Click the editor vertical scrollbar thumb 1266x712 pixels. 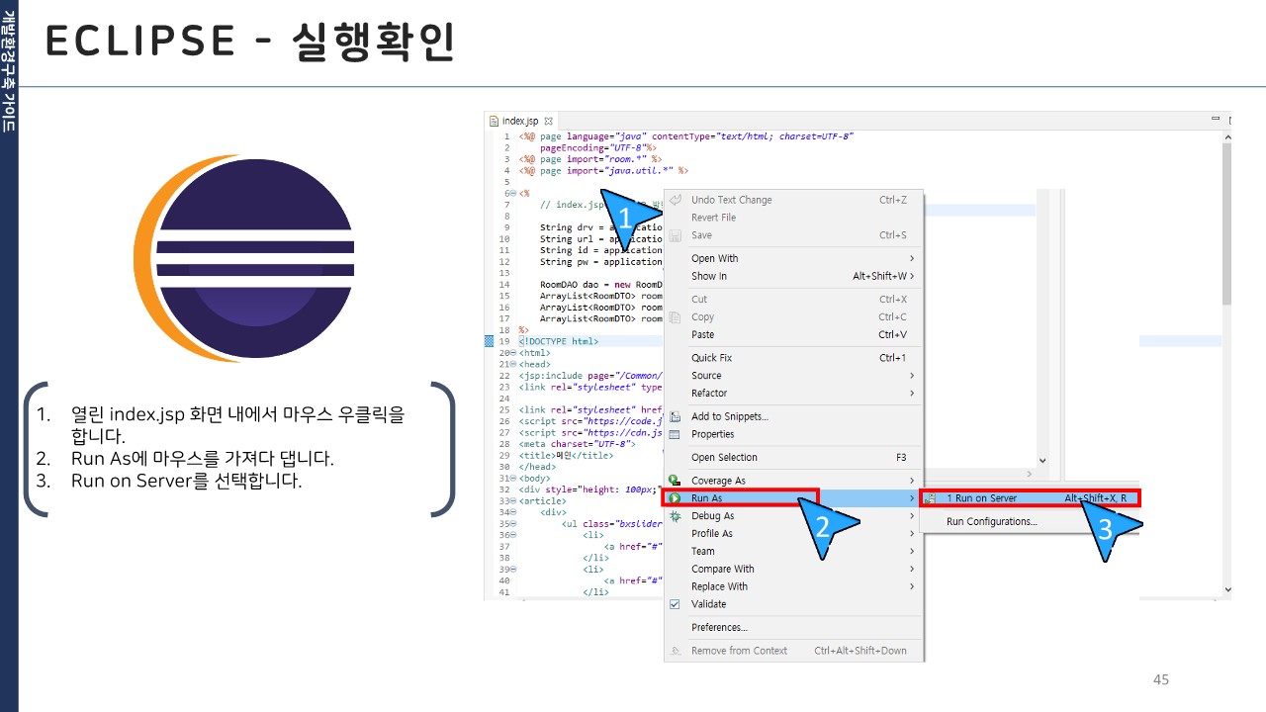point(1227,224)
